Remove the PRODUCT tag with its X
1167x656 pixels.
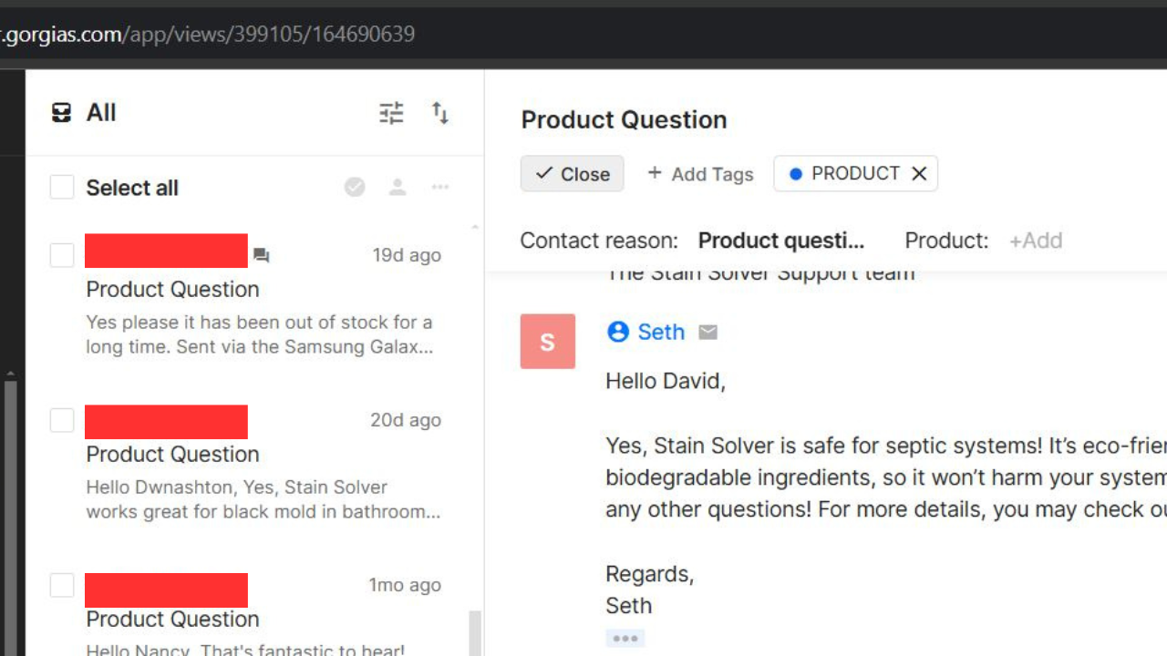click(x=919, y=174)
